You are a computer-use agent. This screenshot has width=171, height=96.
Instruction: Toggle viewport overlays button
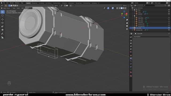pyautogui.click(x=113, y=8)
